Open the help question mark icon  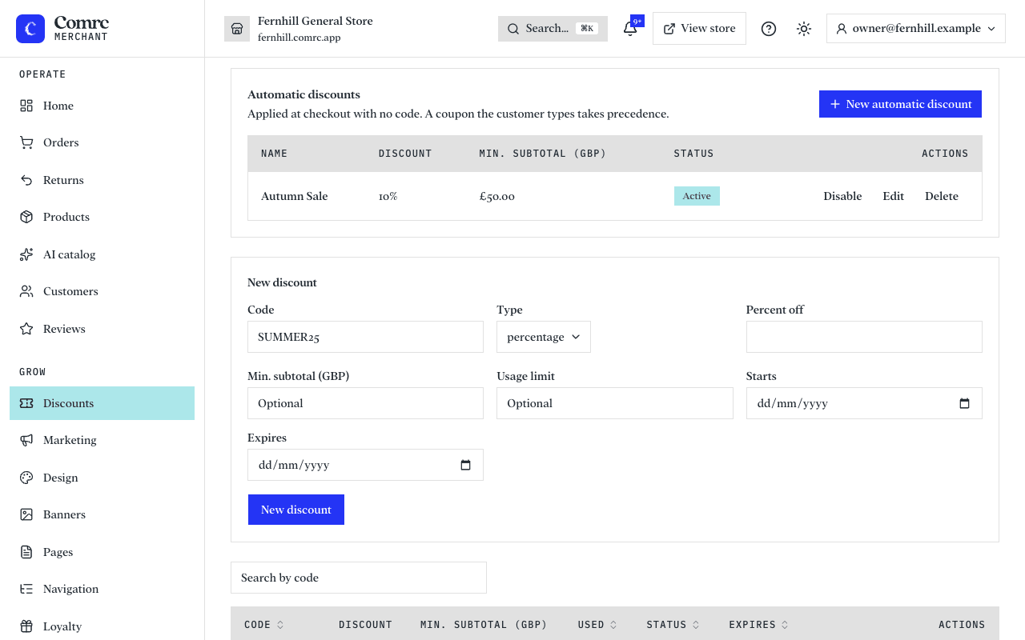(x=769, y=29)
